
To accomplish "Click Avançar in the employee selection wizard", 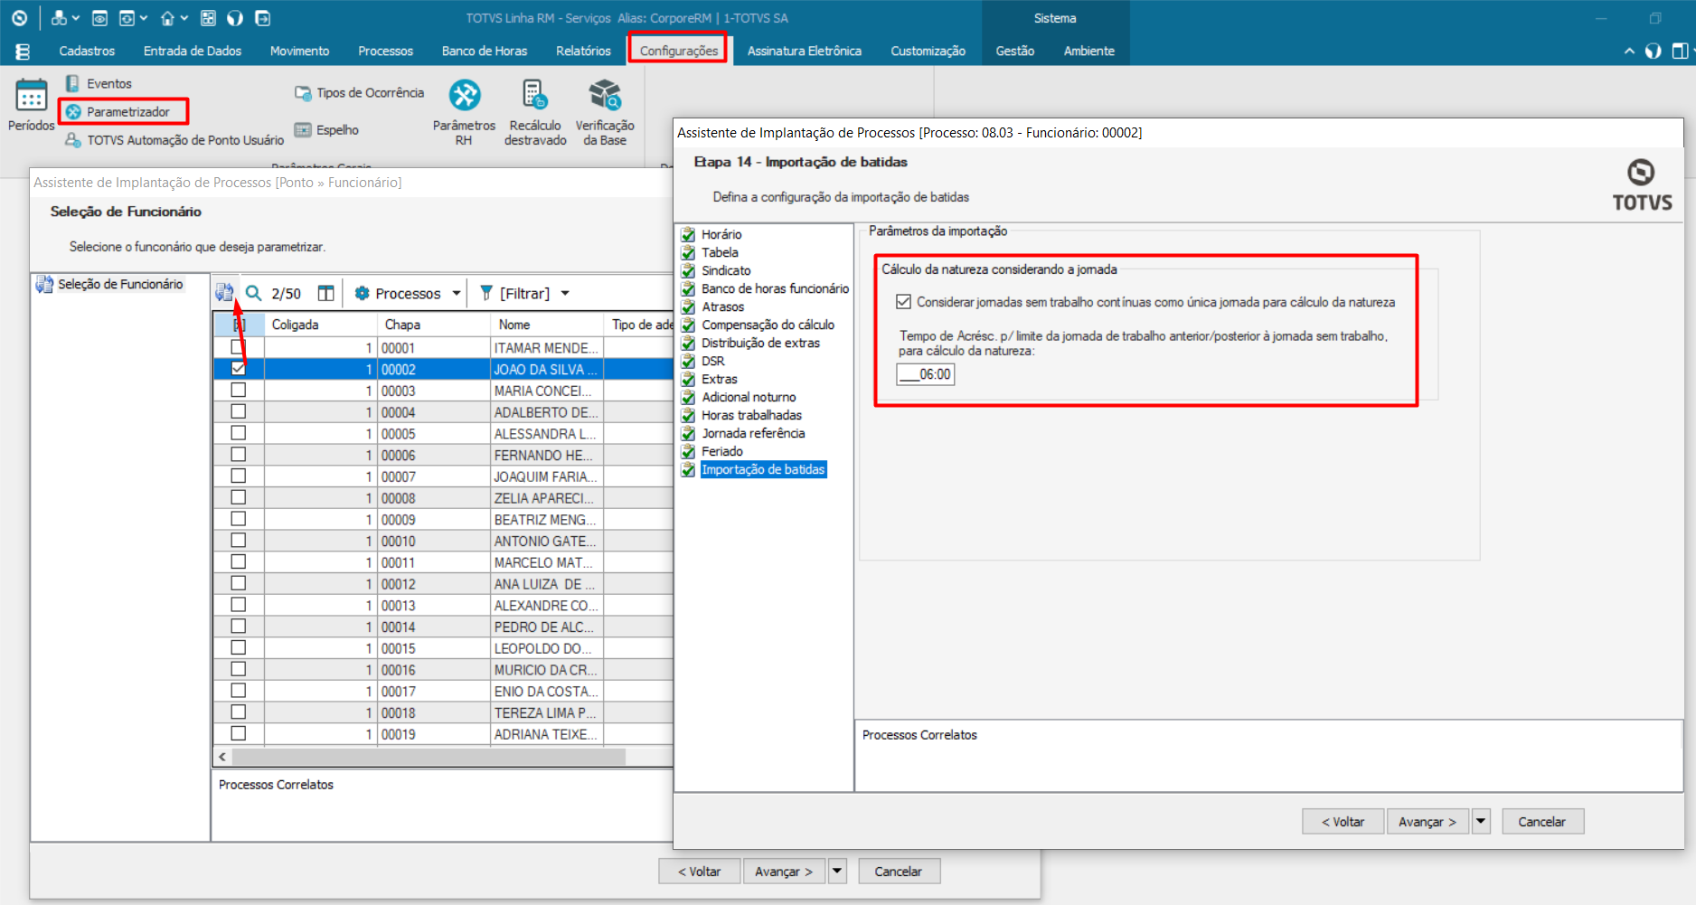I will coord(784,871).
